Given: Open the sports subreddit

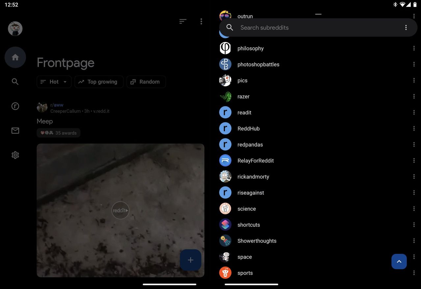Looking at the screenshot, I should (245, 273).
